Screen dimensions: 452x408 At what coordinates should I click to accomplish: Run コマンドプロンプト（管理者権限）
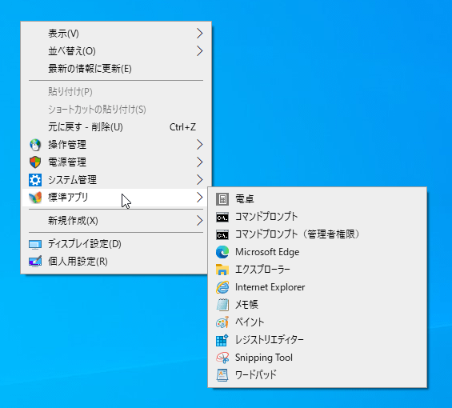[x=317, y=234]
